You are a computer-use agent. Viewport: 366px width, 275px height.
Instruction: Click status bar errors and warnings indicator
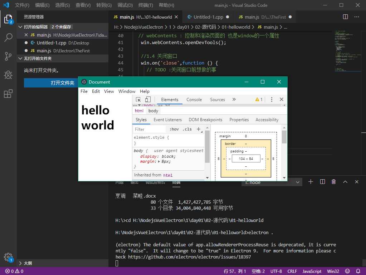click(x=14, y=271)
